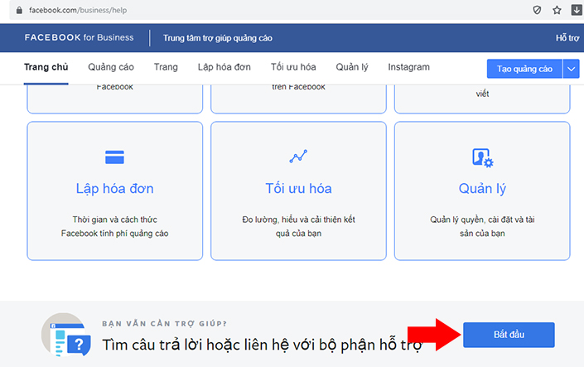Image resolution: width=584 pixels, height=367 pixels.
Task: Open the Quản lý tab
Action: point(352,67)
